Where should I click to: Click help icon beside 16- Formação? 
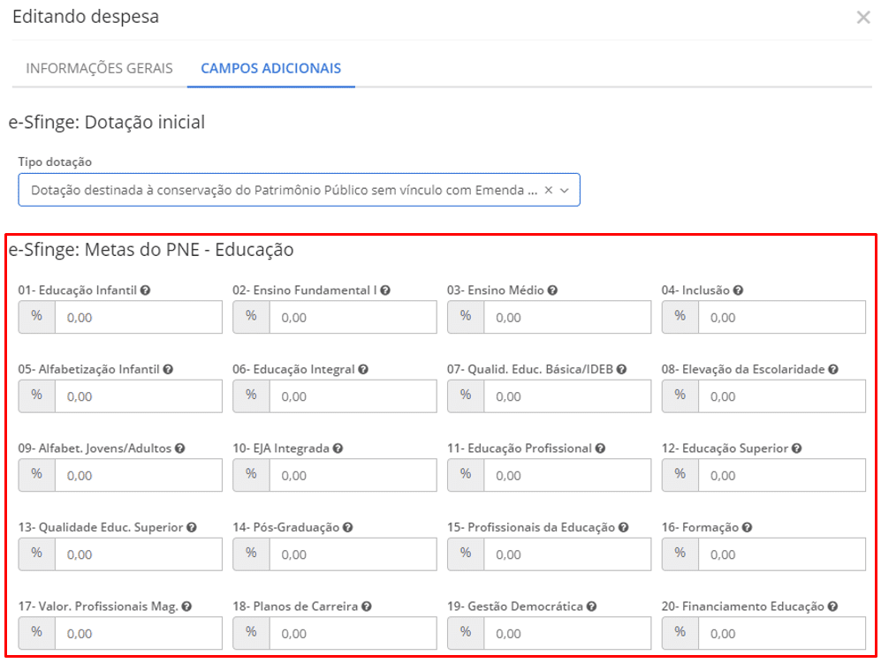point(747,528)
